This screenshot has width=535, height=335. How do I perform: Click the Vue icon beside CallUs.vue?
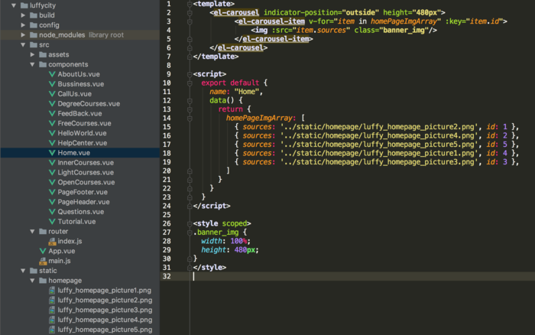(52, 94)
